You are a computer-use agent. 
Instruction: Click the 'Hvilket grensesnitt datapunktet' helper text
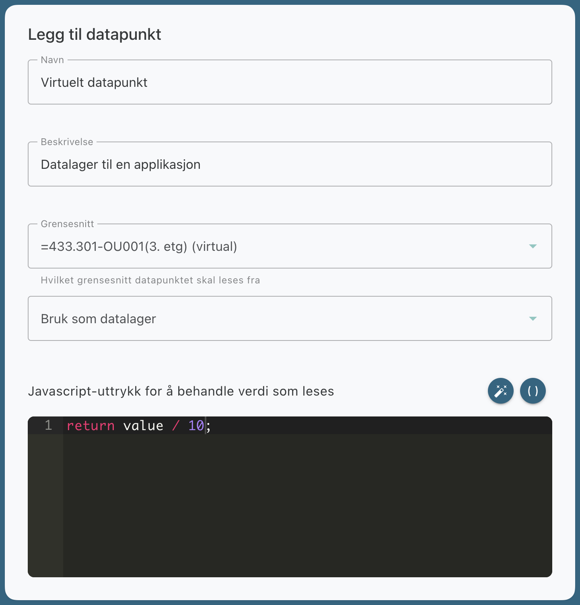(150, 280)
